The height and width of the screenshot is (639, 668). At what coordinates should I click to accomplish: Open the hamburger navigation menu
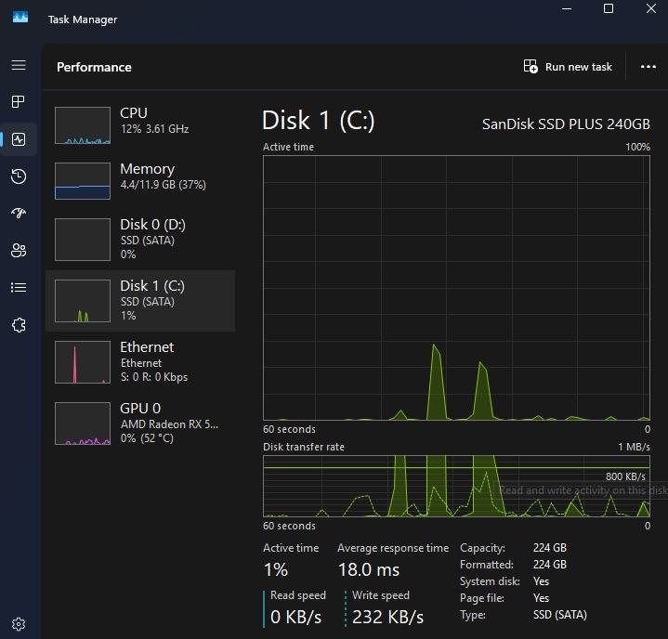[x=19, y=65]
